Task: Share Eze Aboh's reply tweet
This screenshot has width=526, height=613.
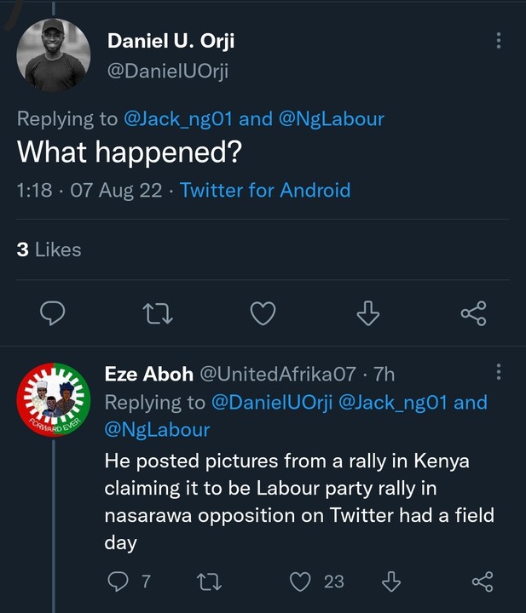Action: (482, 581)
